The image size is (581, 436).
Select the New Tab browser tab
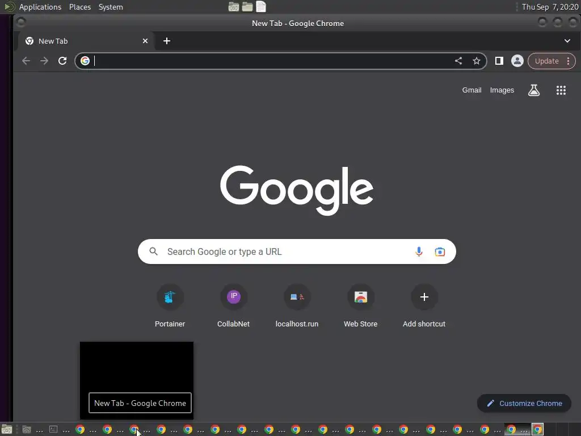coord(86,41)
